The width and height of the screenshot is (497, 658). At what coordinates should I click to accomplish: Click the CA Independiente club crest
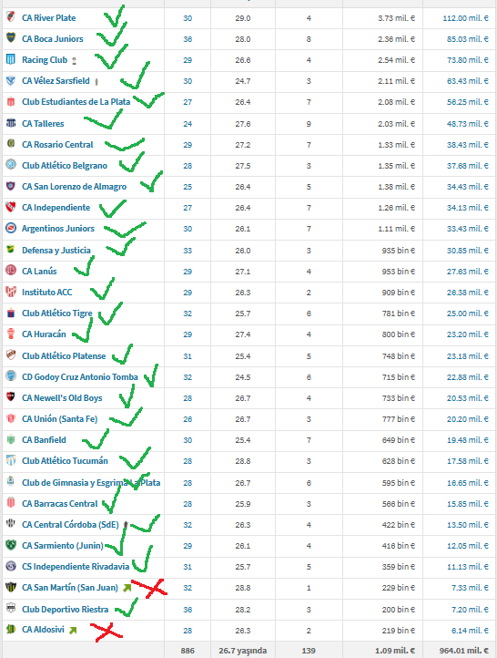point(11,207)
